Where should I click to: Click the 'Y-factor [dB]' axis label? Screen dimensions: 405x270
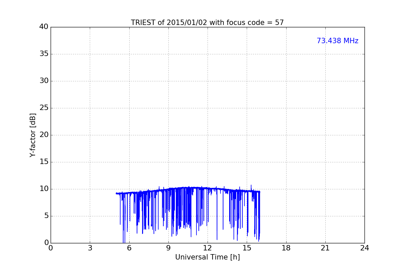[33, 135]
